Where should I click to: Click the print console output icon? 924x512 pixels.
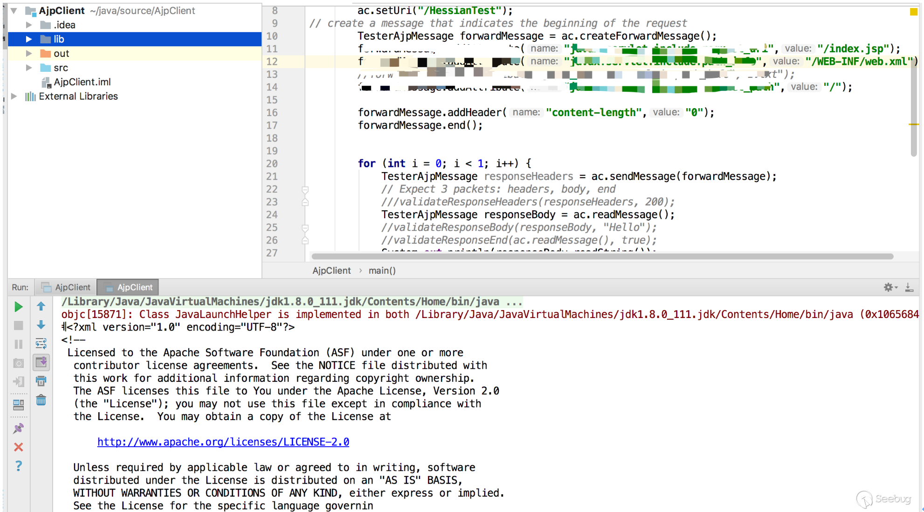pyautogui.click(x=41, y=381)
